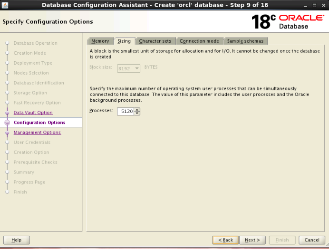The width and height of the screenshot is (329, 249).
Task: Go back with the Back button
Action: [x=225, y=240]
